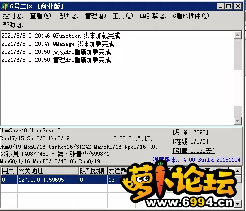Open the LM引擎(E) menu
This screenshot has height=211, width=246.
[x=153, y=16]
